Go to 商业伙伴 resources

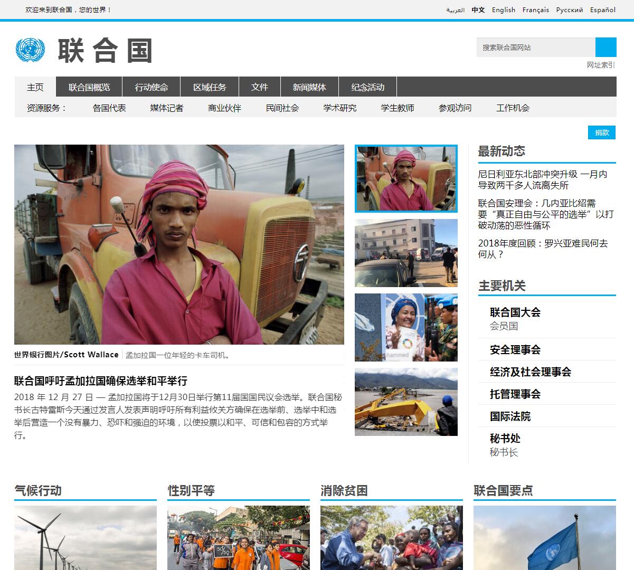pos(224,108)
